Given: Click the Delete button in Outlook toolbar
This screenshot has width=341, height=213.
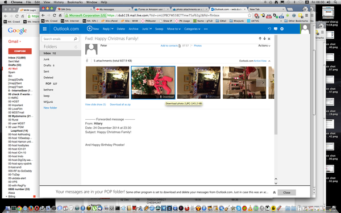Looking at the screenshot, I should point(120,29).
